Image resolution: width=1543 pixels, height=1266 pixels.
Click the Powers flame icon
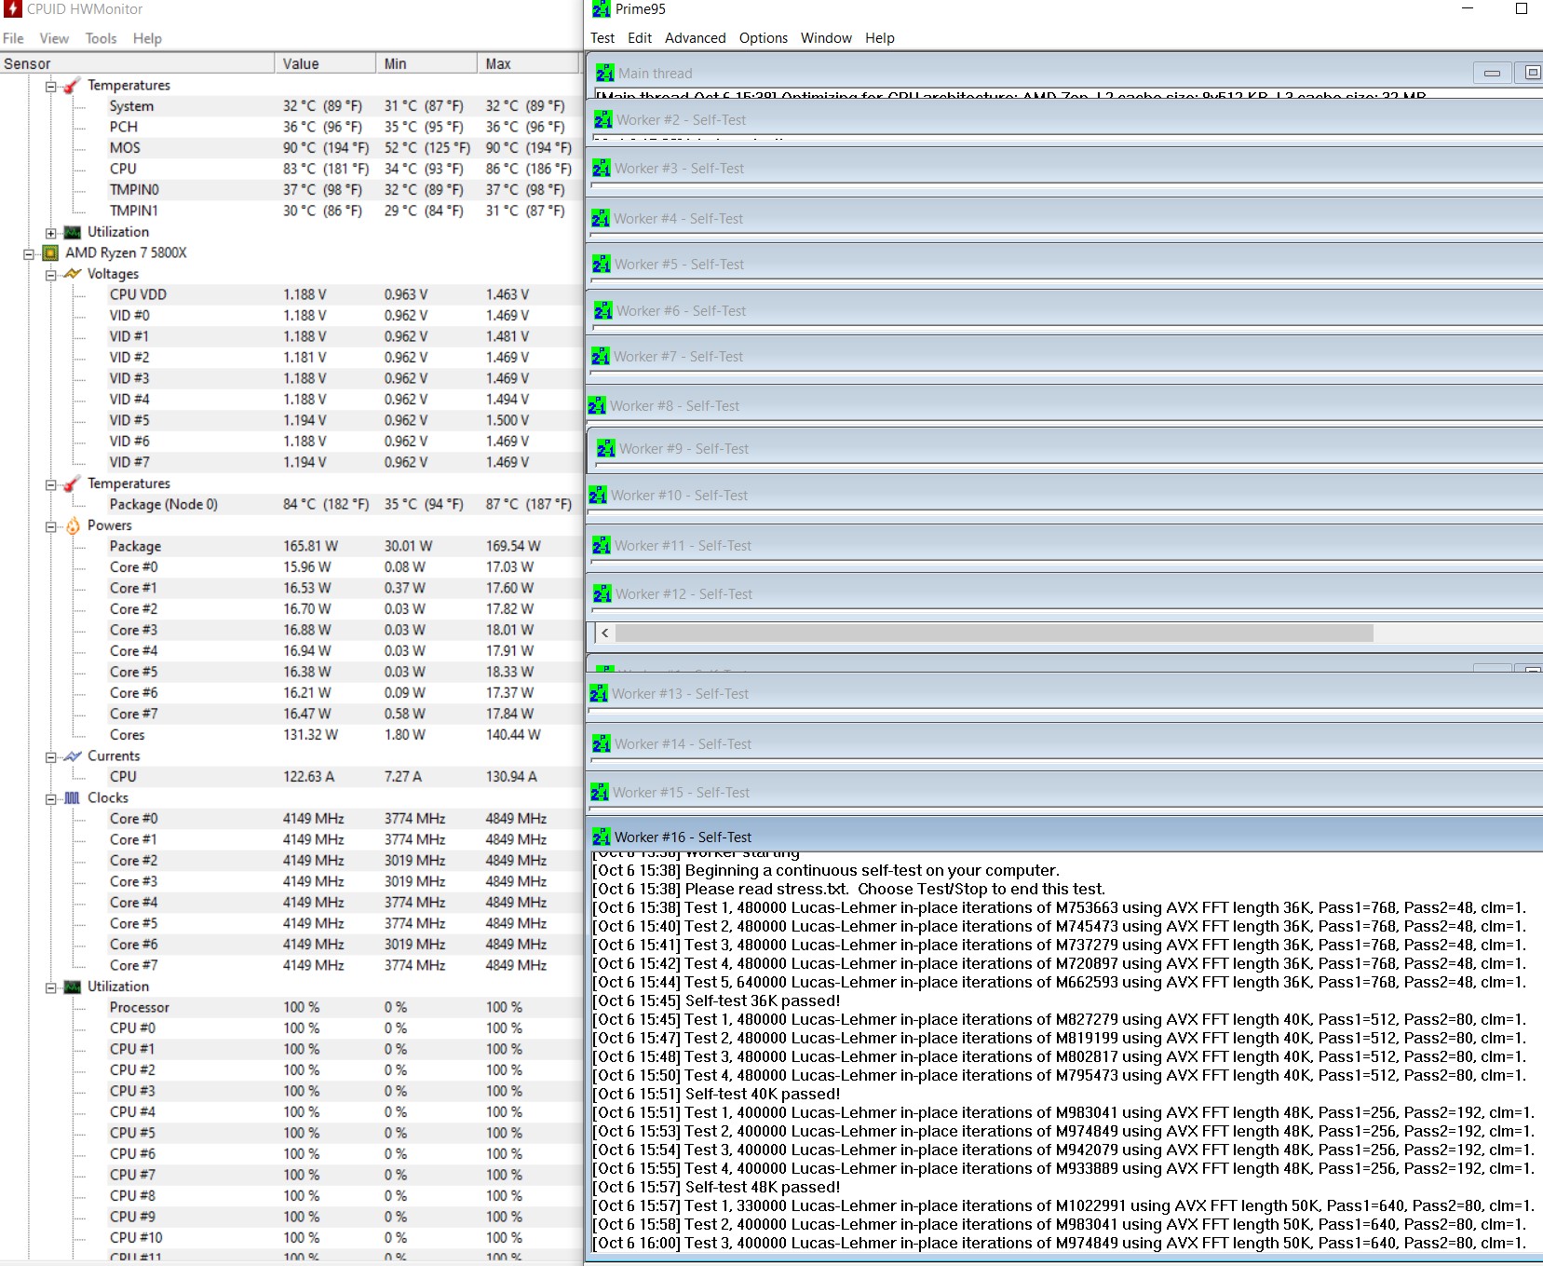pyautogui.click(x=73, y=525)
